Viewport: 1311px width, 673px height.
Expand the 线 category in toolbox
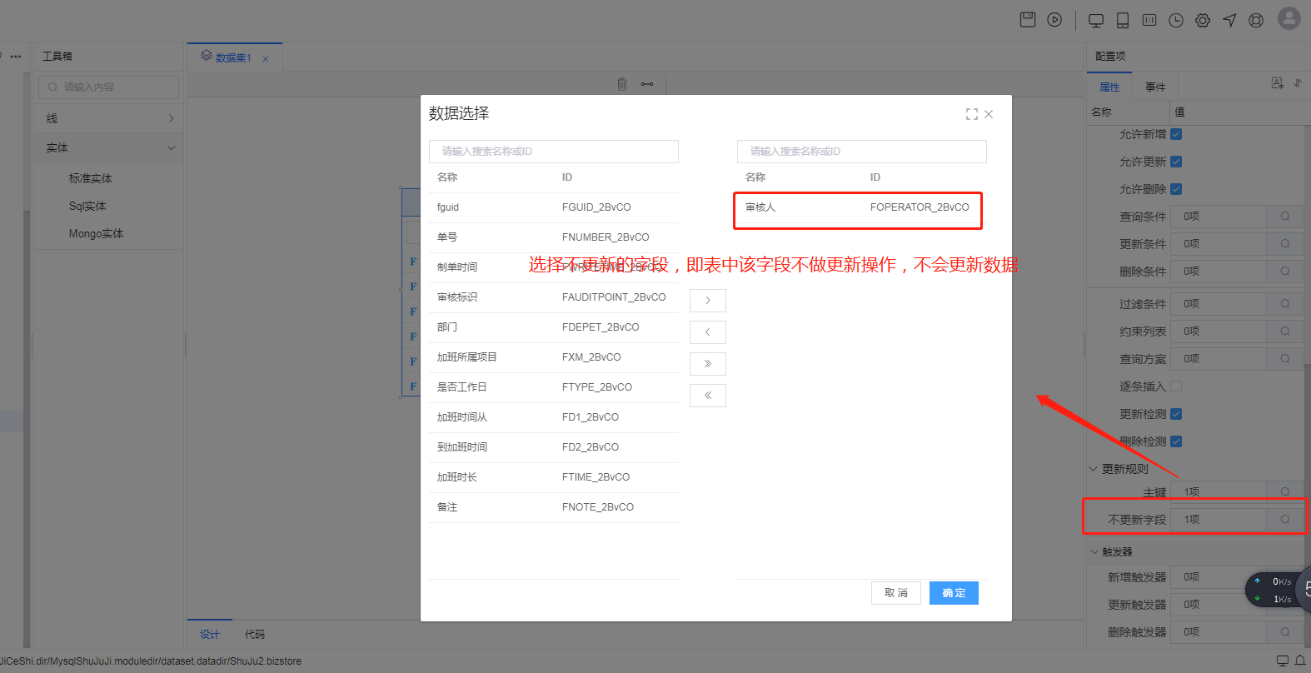click(x=171, y=119)
